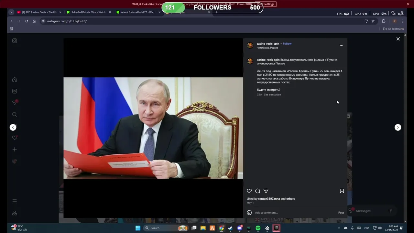Show hidden system tray icons
414x233 pixels.
point(339,228)
